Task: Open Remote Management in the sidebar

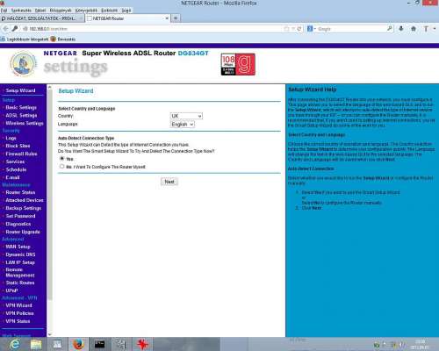Action: pos(20,272)
